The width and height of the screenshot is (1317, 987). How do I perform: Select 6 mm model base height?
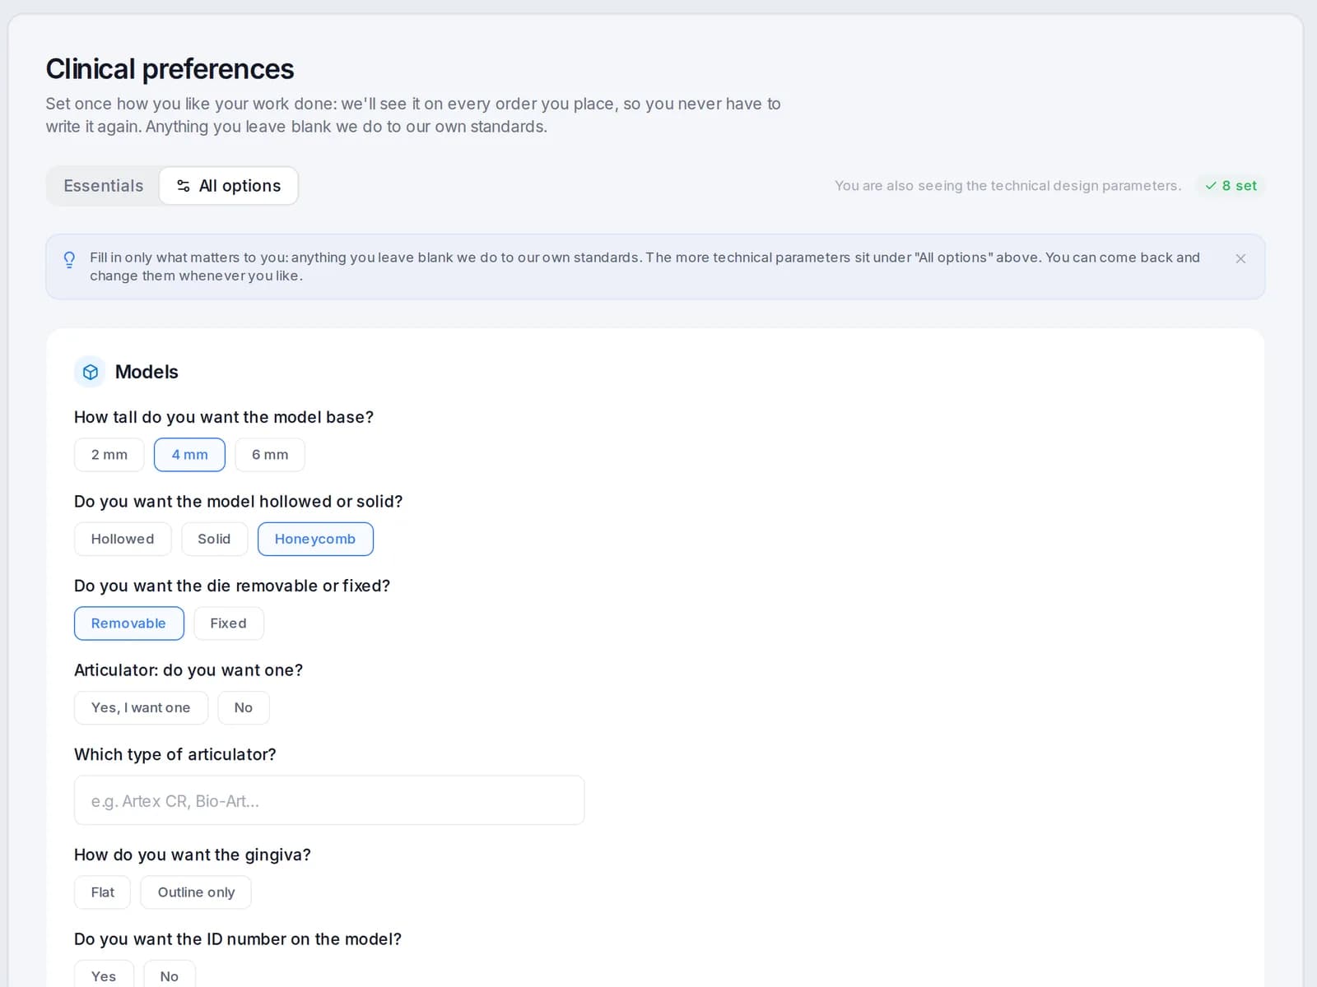tap(270, 455)
